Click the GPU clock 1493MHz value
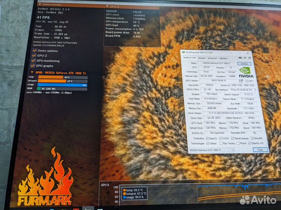Image resolution: width=281 pixels, height=210 pixels. pos(139,15)
